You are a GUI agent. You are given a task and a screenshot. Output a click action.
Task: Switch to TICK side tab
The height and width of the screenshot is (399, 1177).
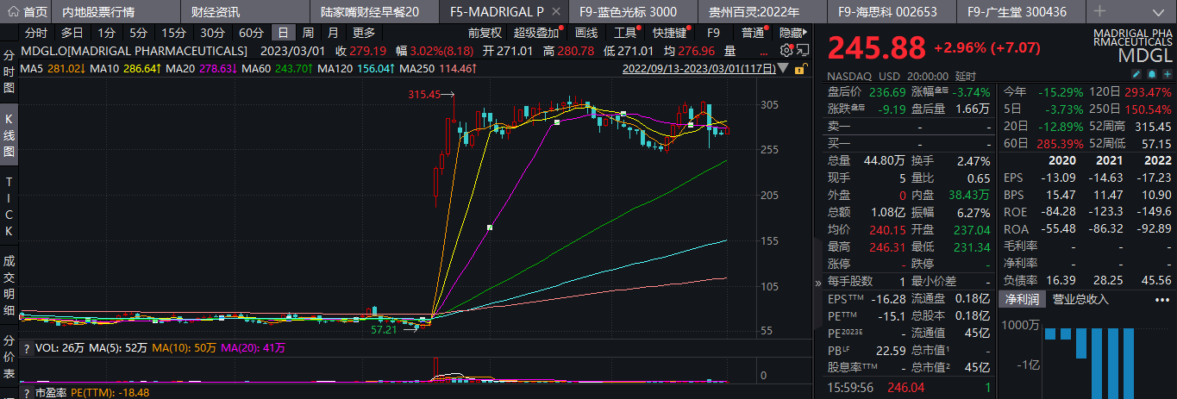pos(9,206)
